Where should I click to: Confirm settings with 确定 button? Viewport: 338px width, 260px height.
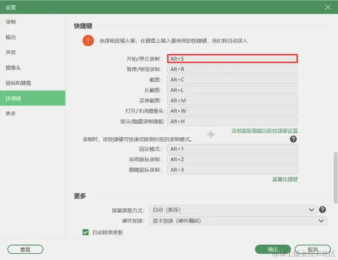pos(273,249)
